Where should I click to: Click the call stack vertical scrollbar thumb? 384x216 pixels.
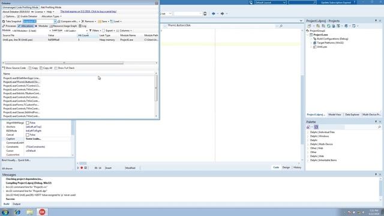point(156,88)
